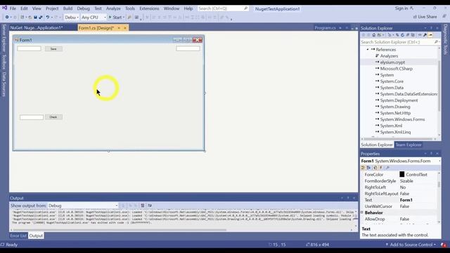The image size is (450, 253).
Task: Click the Output horizontal scrollbar
Action: coord(120,230)
